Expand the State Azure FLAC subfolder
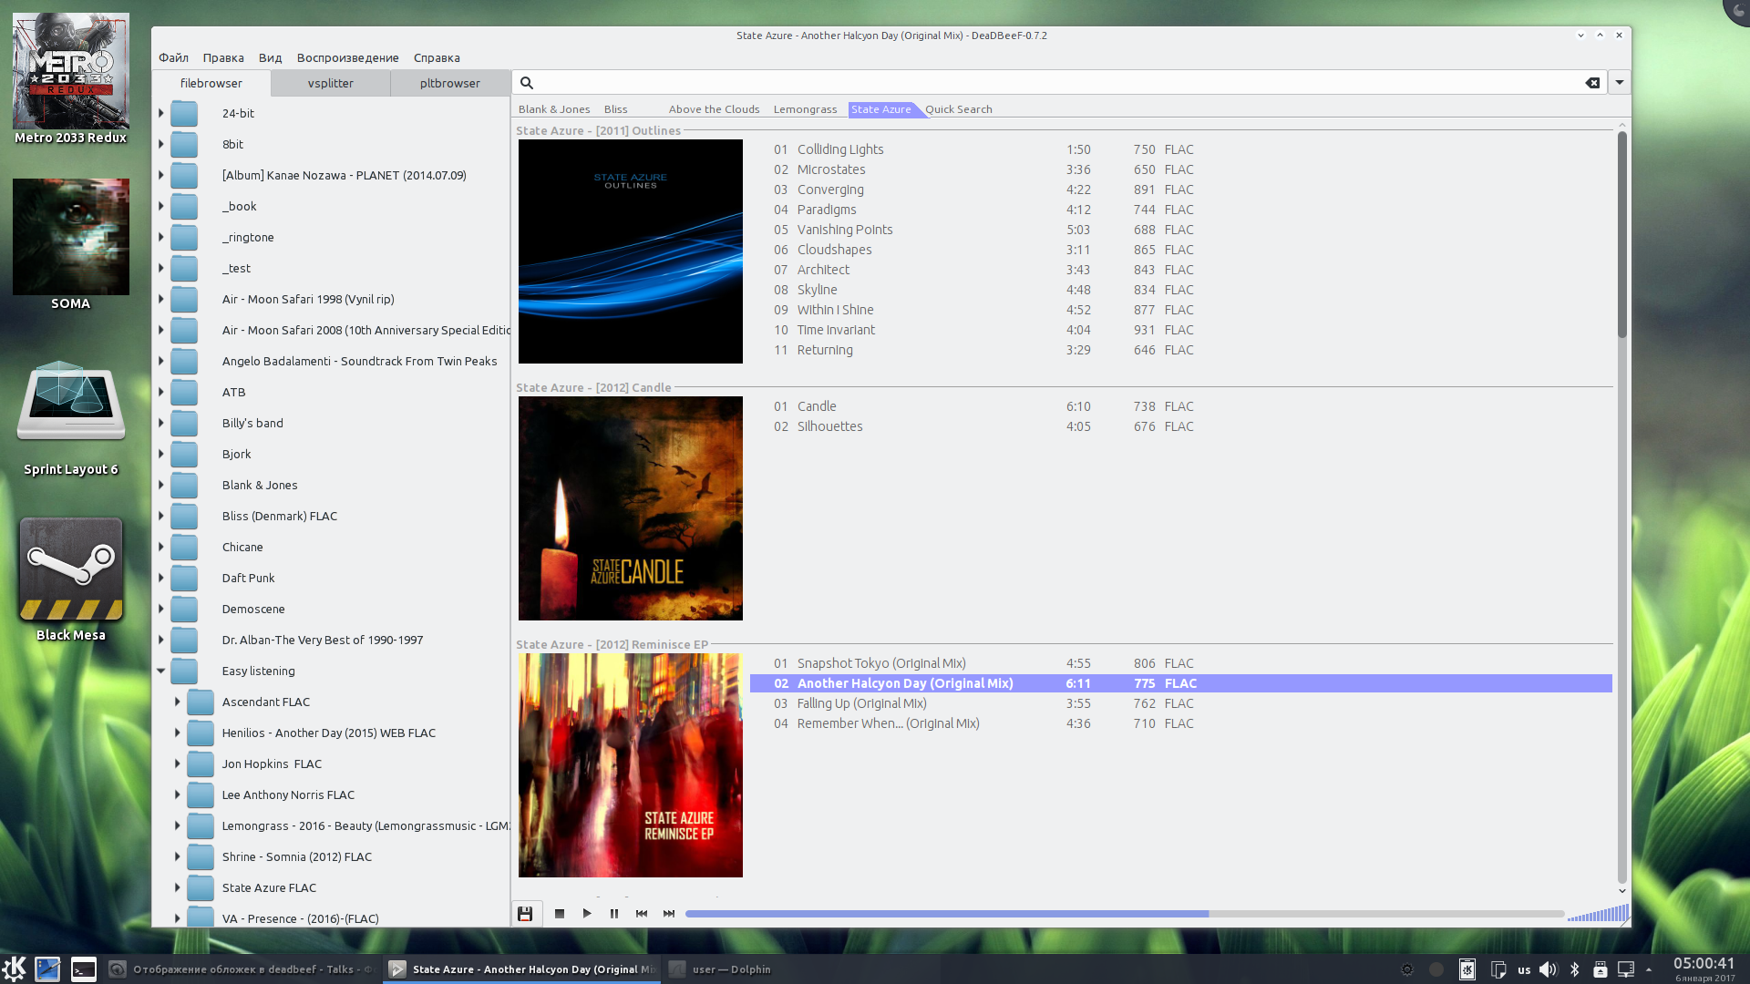The image size is (1750, 984). coord(178,887)
